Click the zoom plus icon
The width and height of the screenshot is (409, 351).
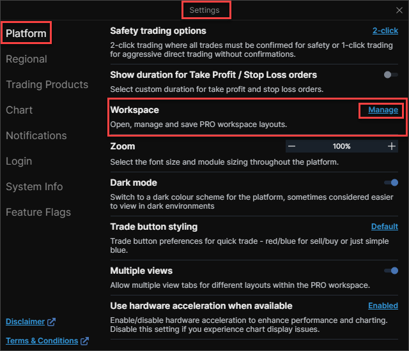click(x=392, y=146)
